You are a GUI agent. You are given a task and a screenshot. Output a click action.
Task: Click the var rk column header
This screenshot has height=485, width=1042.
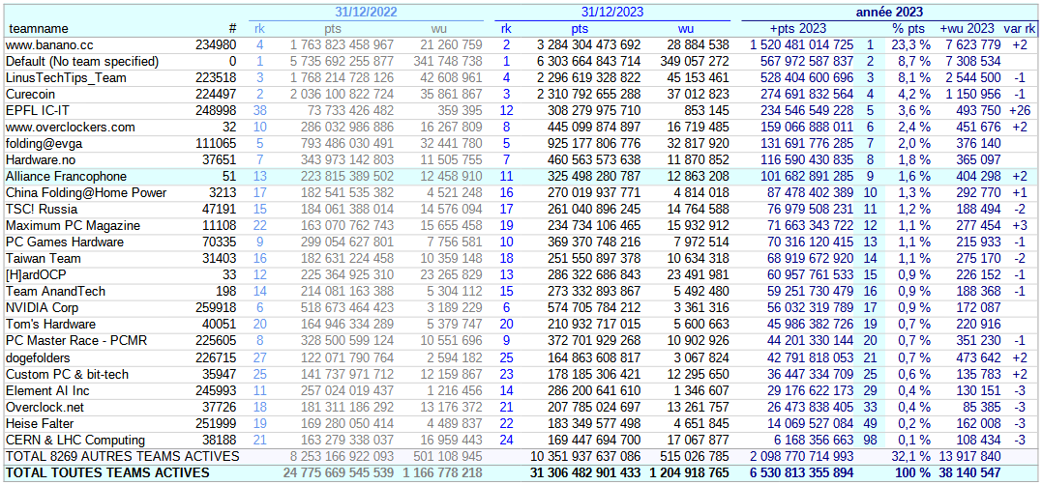(1019, 29)
